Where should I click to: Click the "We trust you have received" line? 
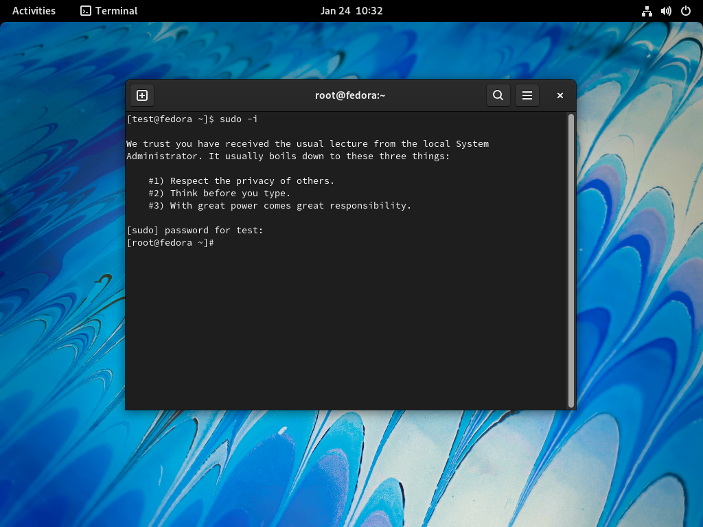click(x=308, y=144)
